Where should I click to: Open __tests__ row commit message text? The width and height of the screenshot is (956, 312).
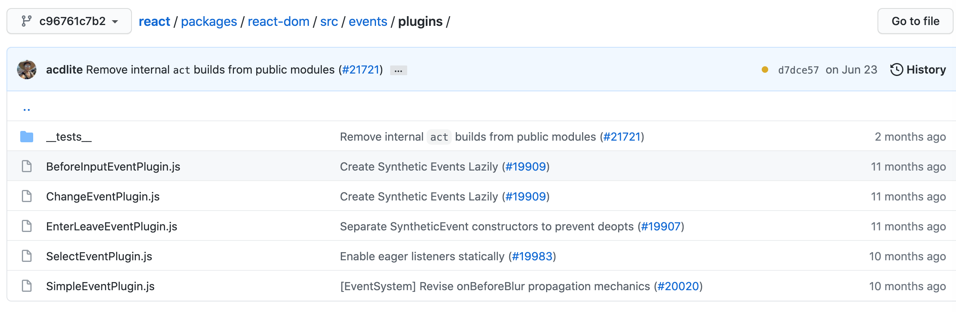[x=468, y=137]
